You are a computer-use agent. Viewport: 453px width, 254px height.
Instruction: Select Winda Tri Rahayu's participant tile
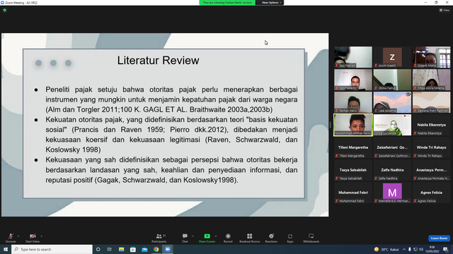pyautogui.click(x=431, y=147)
